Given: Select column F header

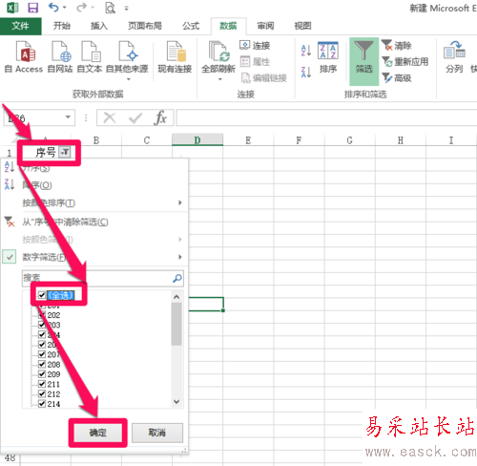Looking at the screenshot, I should (299, 140).
